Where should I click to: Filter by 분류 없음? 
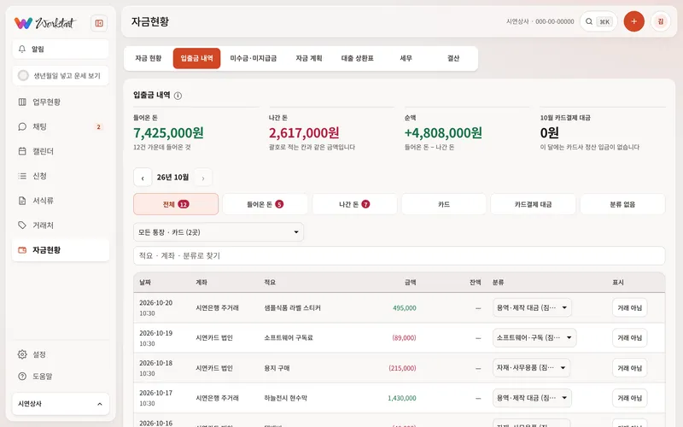622,204
